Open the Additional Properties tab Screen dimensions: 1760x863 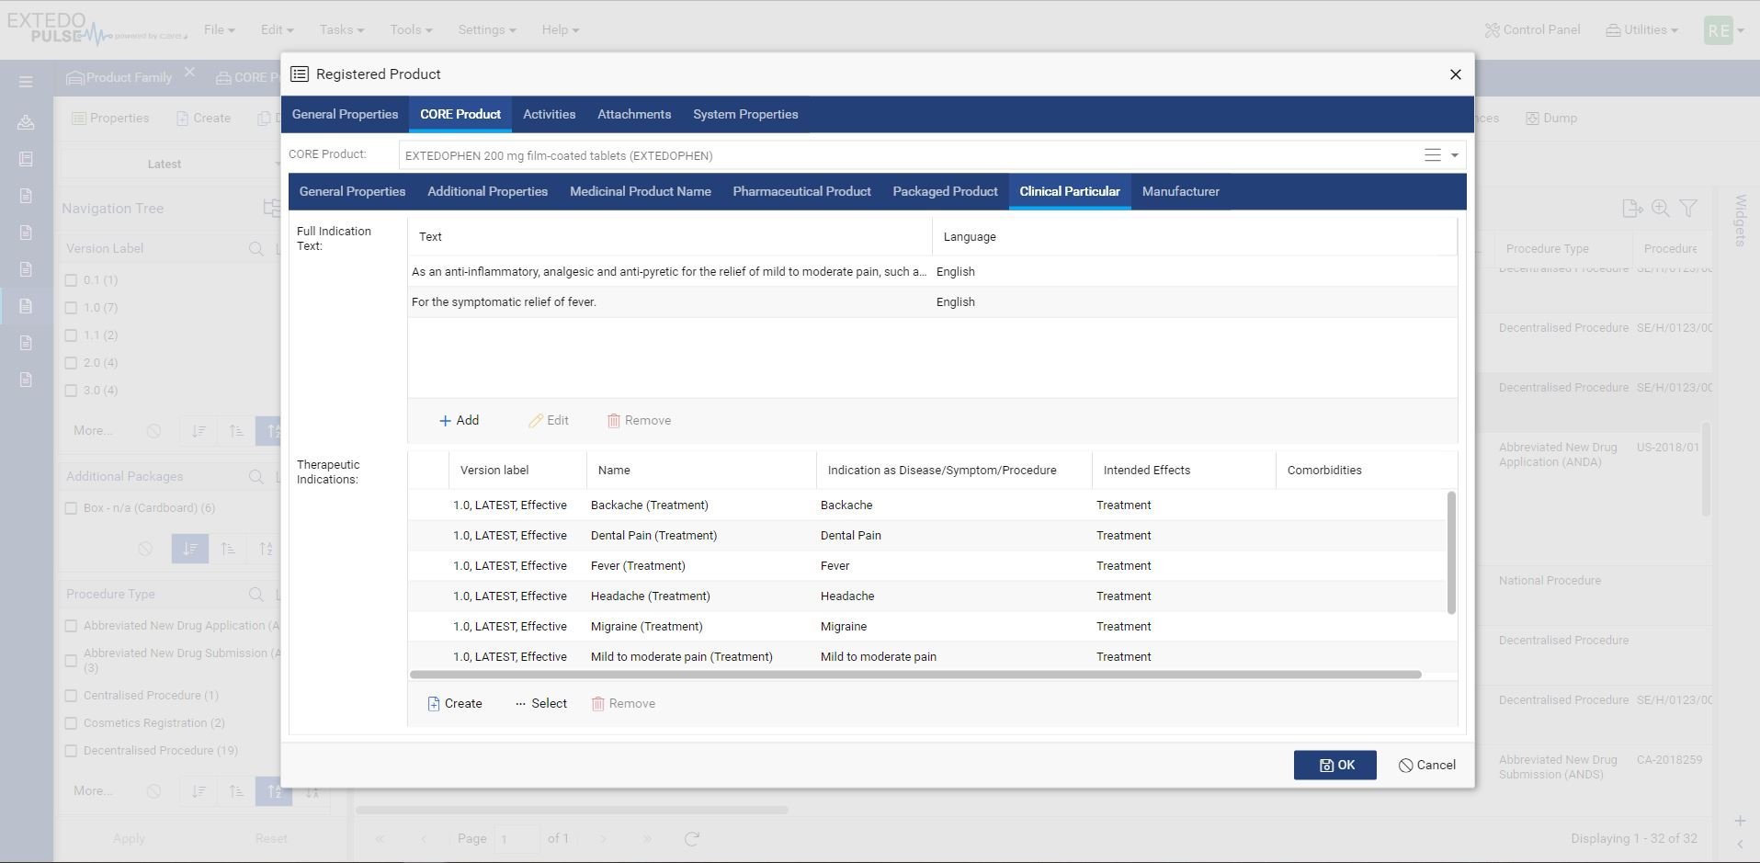(x=487, y=191)
